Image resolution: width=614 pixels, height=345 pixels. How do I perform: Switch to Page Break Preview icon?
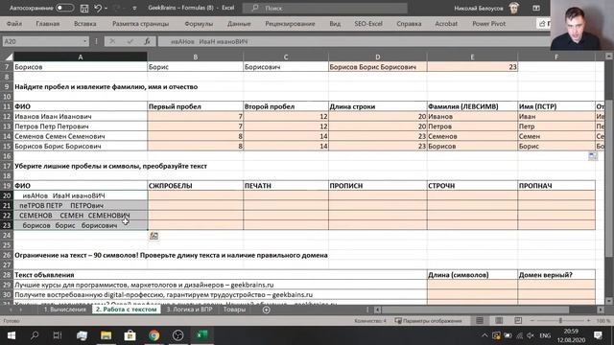[x=518, y=321]
